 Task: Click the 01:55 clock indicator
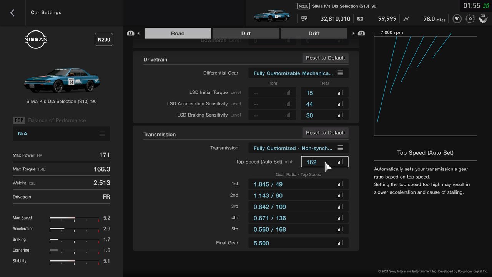coord(472,6)
